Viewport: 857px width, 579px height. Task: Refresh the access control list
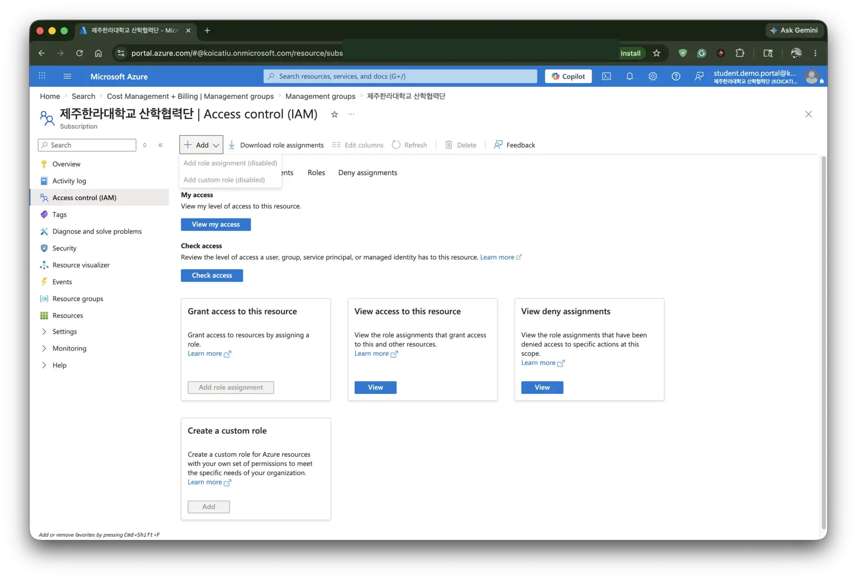pyautogui.click(x=409, y=145)
